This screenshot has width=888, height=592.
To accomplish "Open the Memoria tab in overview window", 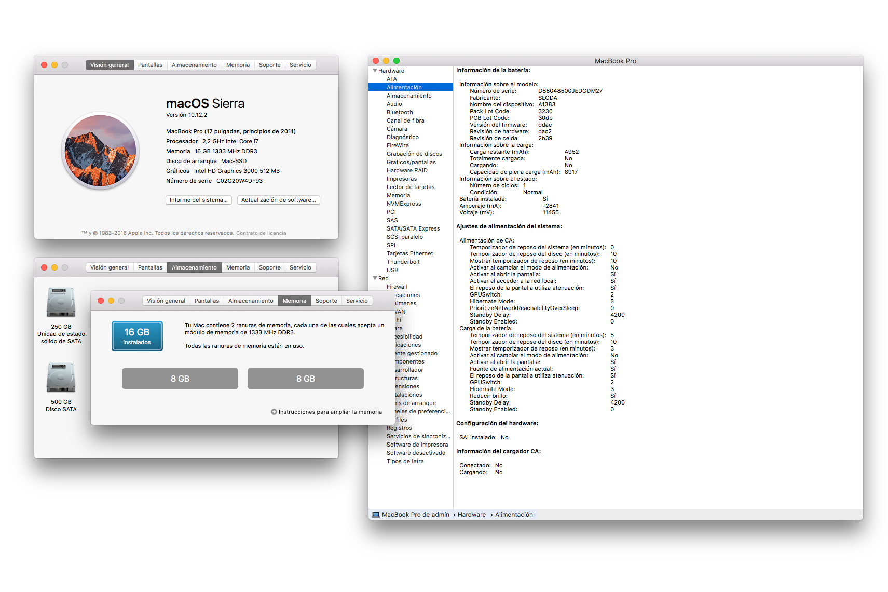I will coord(238,65).
